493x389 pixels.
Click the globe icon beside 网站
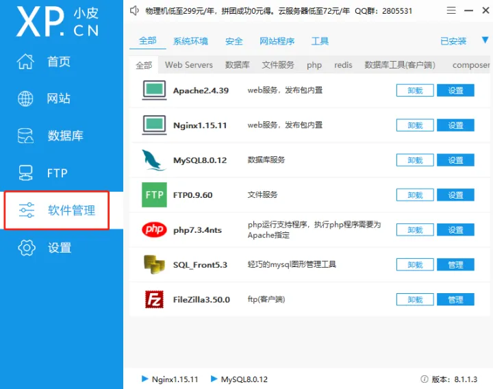tap(25, 99)
